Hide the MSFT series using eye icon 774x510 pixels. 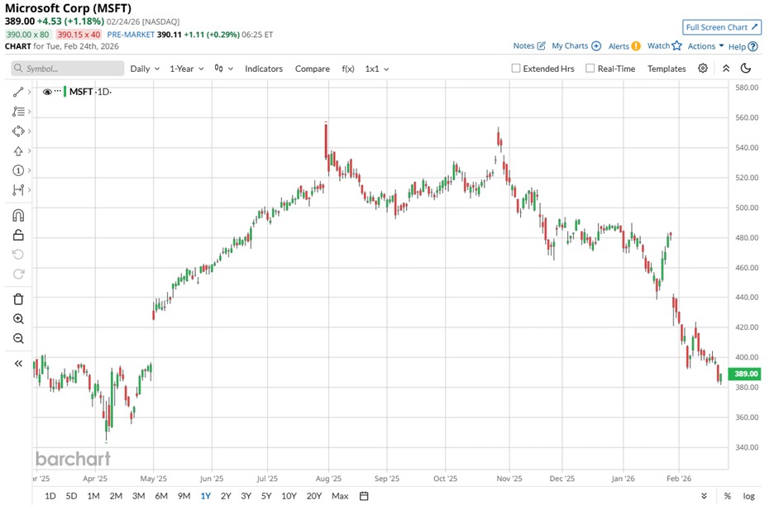coord(47,92)
